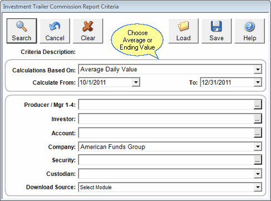271x201 pixels.
Task: Click into the Investor text field
Action: [166, 119]
